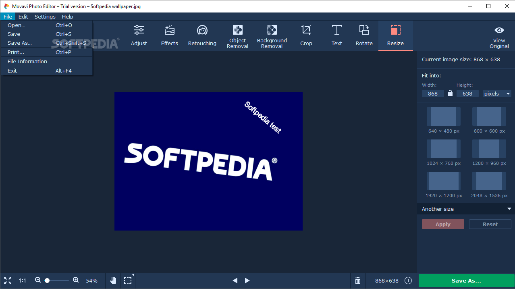Open the Effects tool

170,35
